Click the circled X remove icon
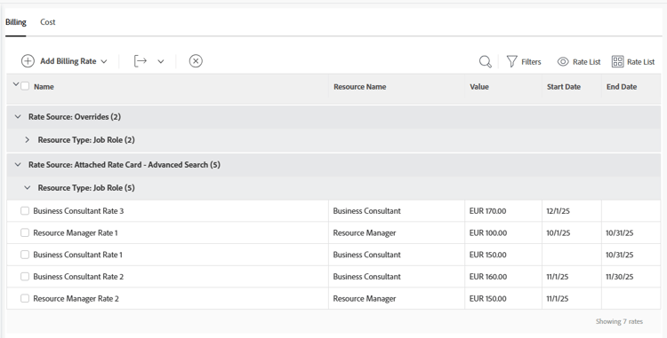 196,61
